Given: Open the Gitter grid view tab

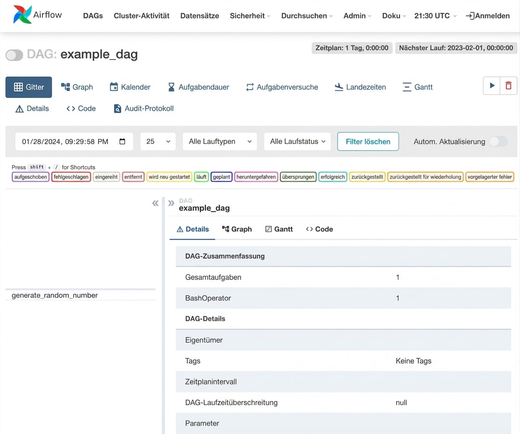Looking at the screenshot, I should pos(29,87).
